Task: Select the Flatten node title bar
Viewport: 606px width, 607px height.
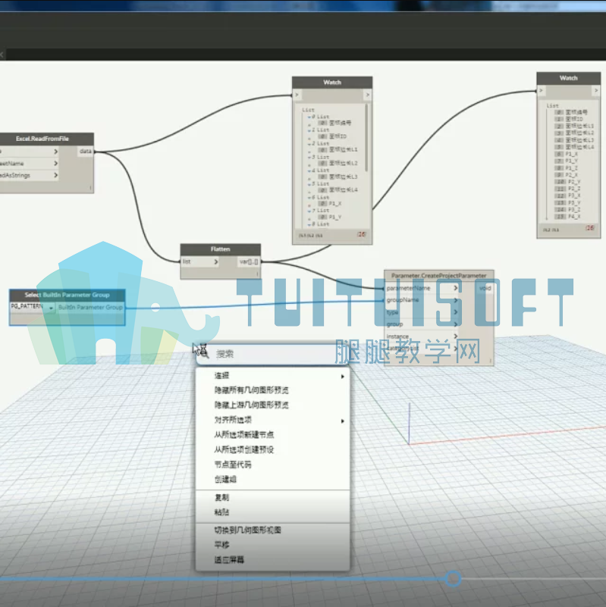Action: coord(221,249)
